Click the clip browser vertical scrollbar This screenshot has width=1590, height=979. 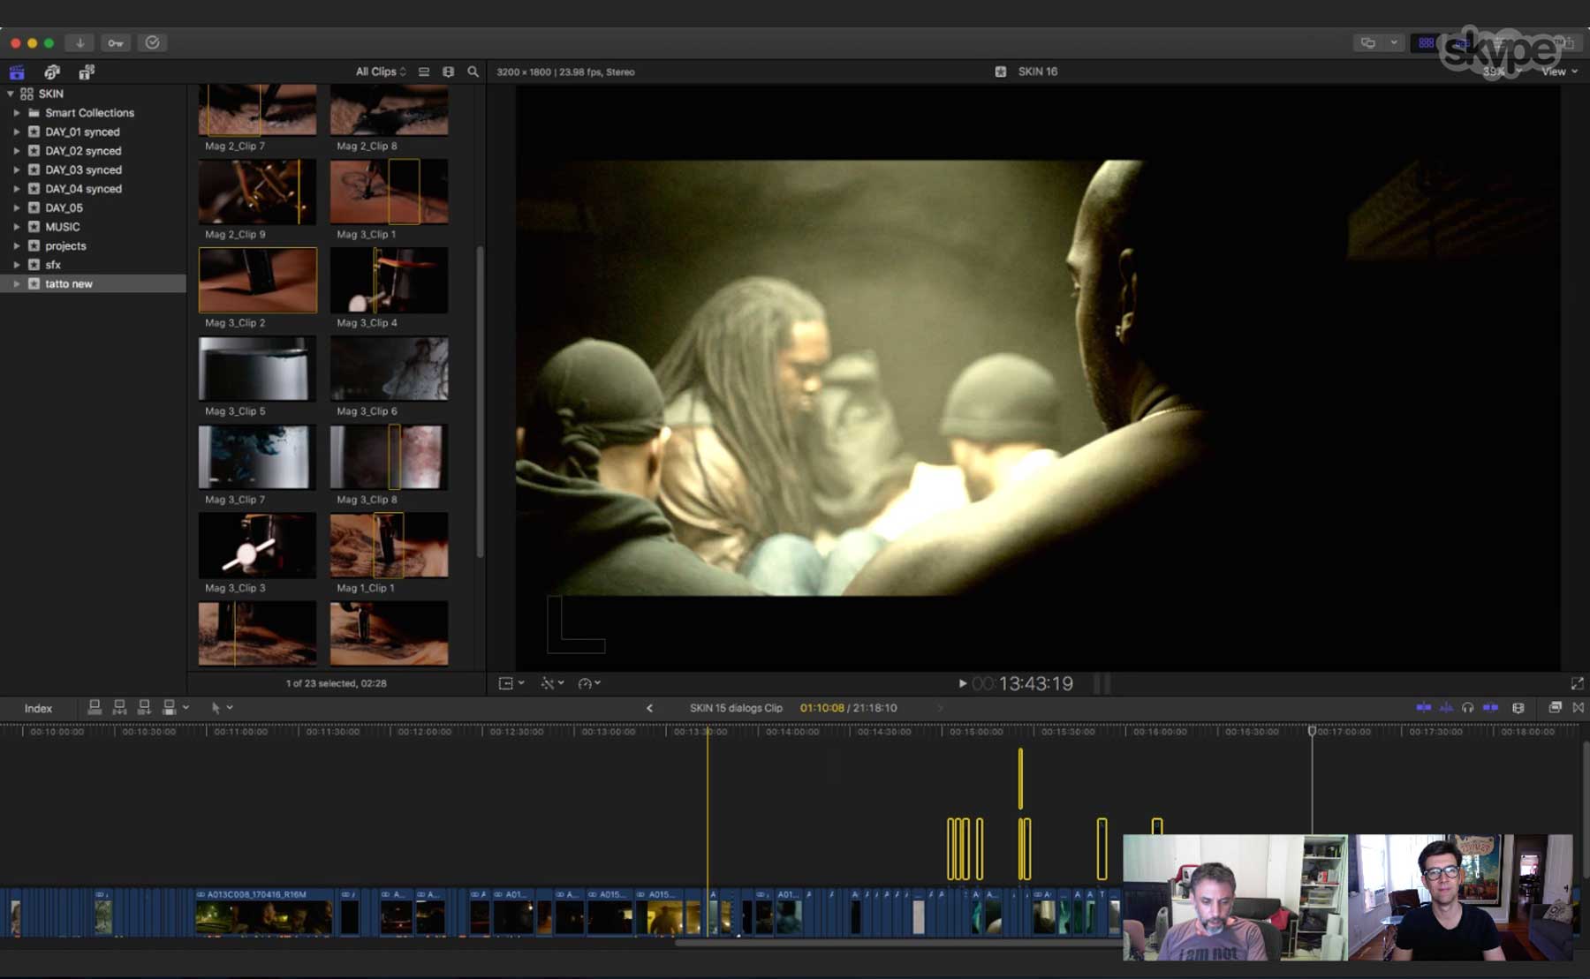click(480, 402)
